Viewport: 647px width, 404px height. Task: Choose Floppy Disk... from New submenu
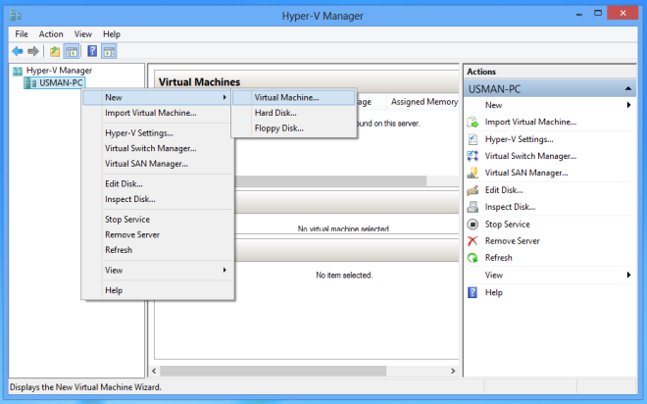pos(294,128)
